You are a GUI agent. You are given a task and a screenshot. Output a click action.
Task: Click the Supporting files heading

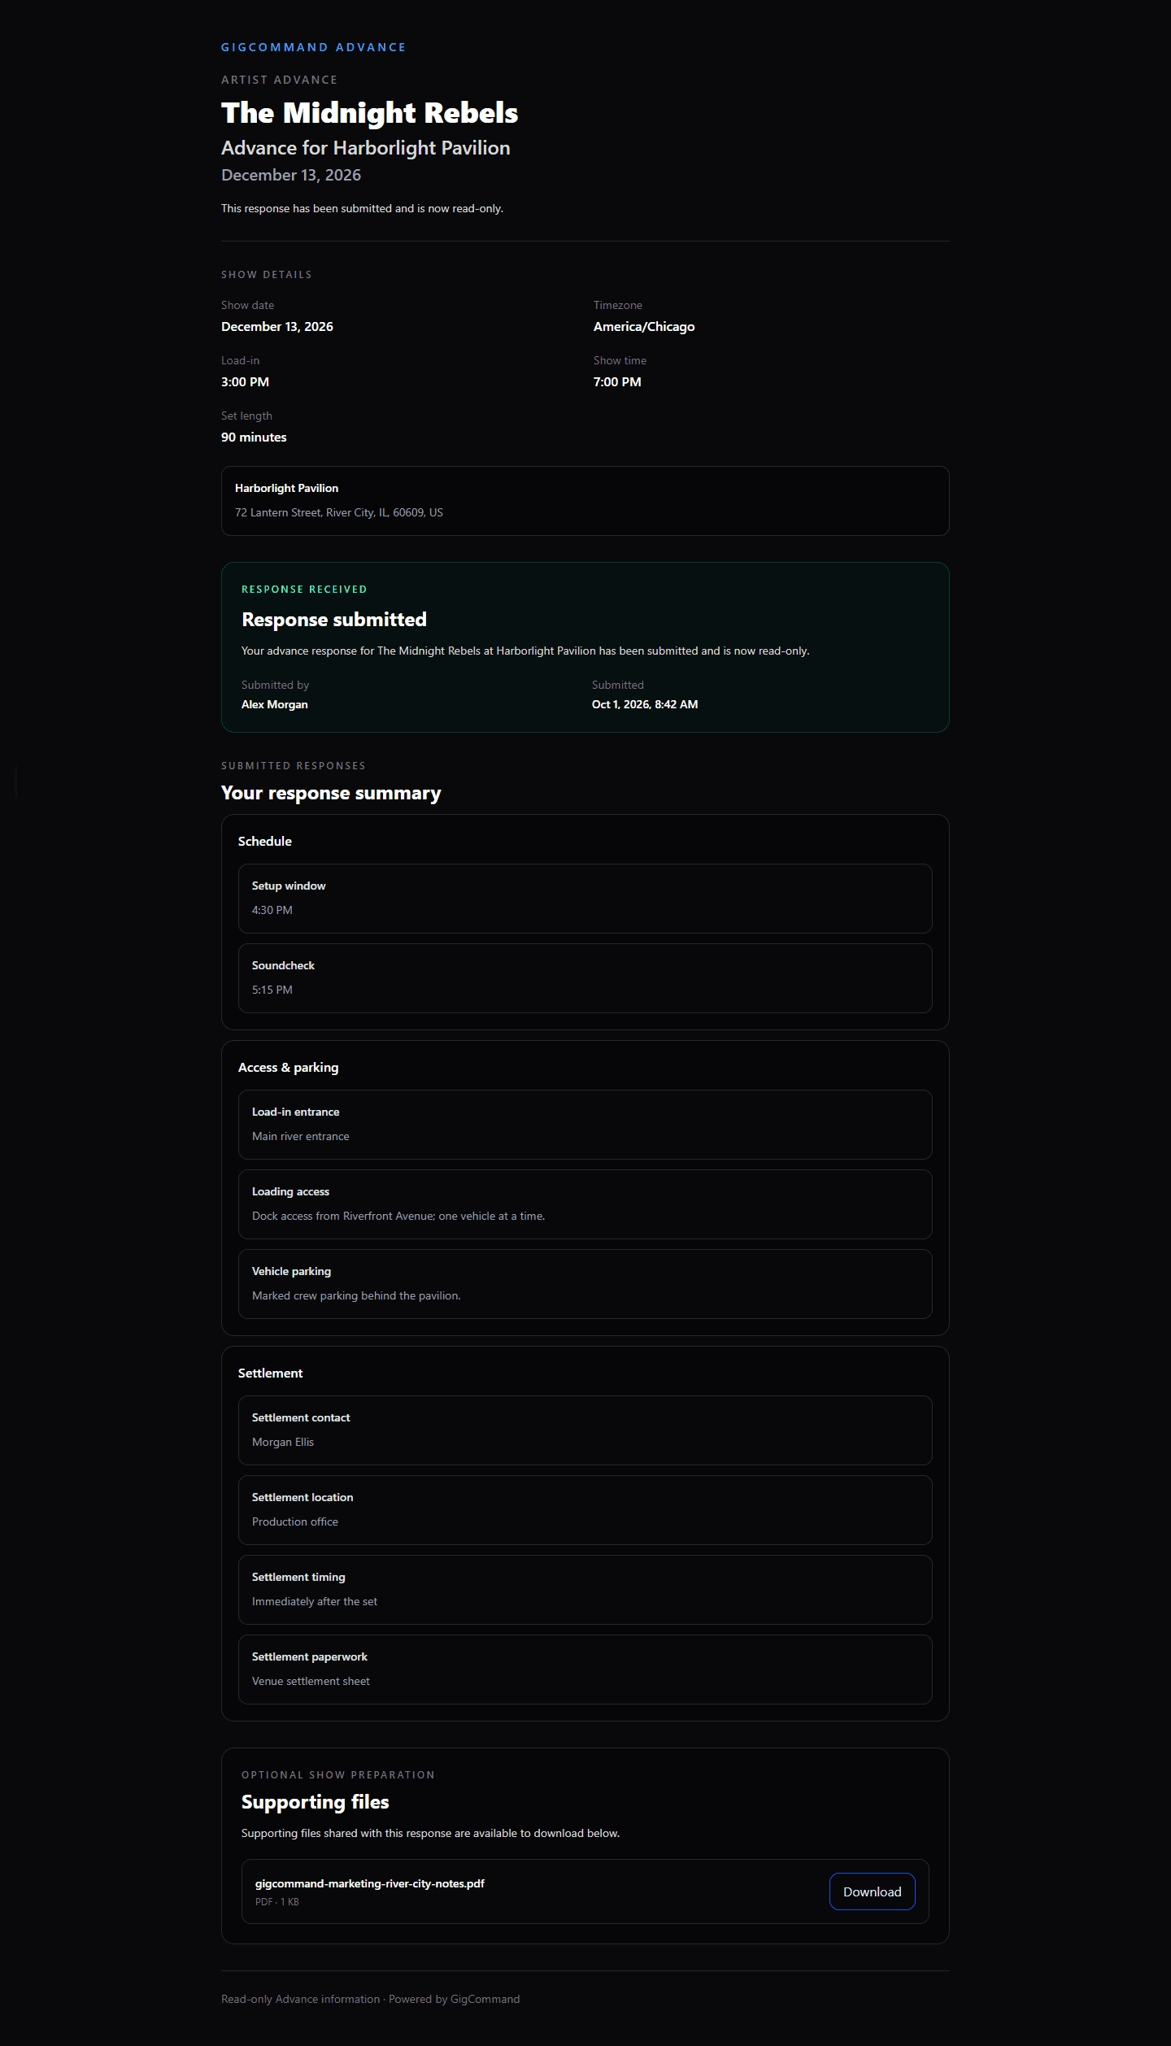(x=315, y=1802)
